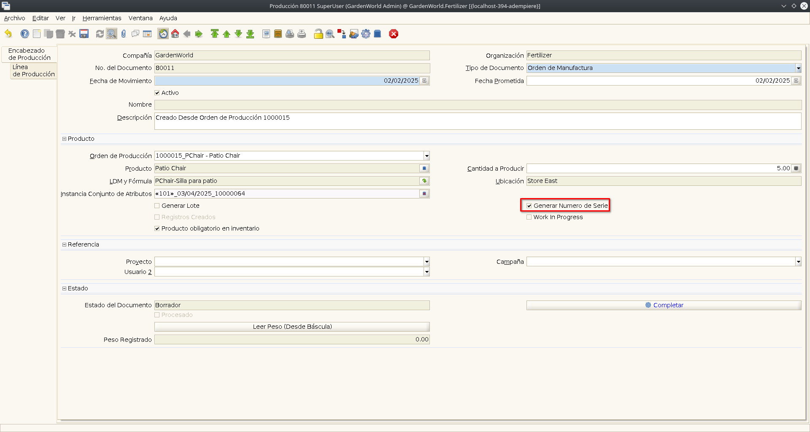Viewport: 810px width, 432px height.
Task: Open the Archivo menu
Action: click(x=15, y=18)
